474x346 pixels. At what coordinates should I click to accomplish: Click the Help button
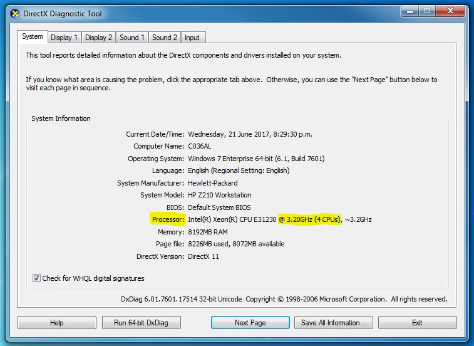tap(57, 323)
